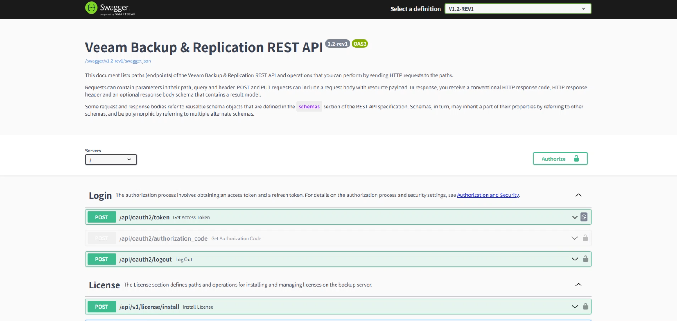
Task: Click POST button for /api/oauth2/token
Action: point(102,217)
